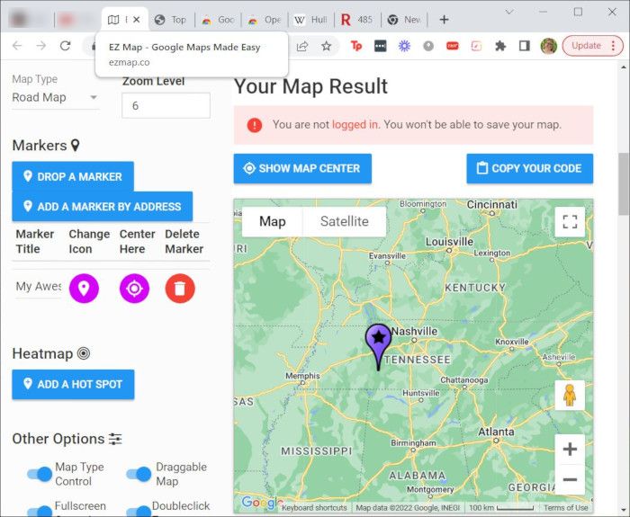Click the Nashville label on the map

point(414,332)
